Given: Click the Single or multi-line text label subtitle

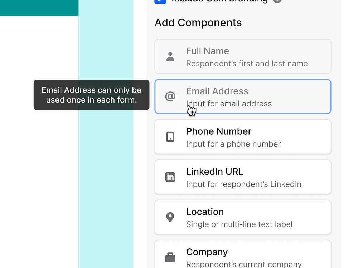Looking at the screenshot, I should (x=240, y=224).
